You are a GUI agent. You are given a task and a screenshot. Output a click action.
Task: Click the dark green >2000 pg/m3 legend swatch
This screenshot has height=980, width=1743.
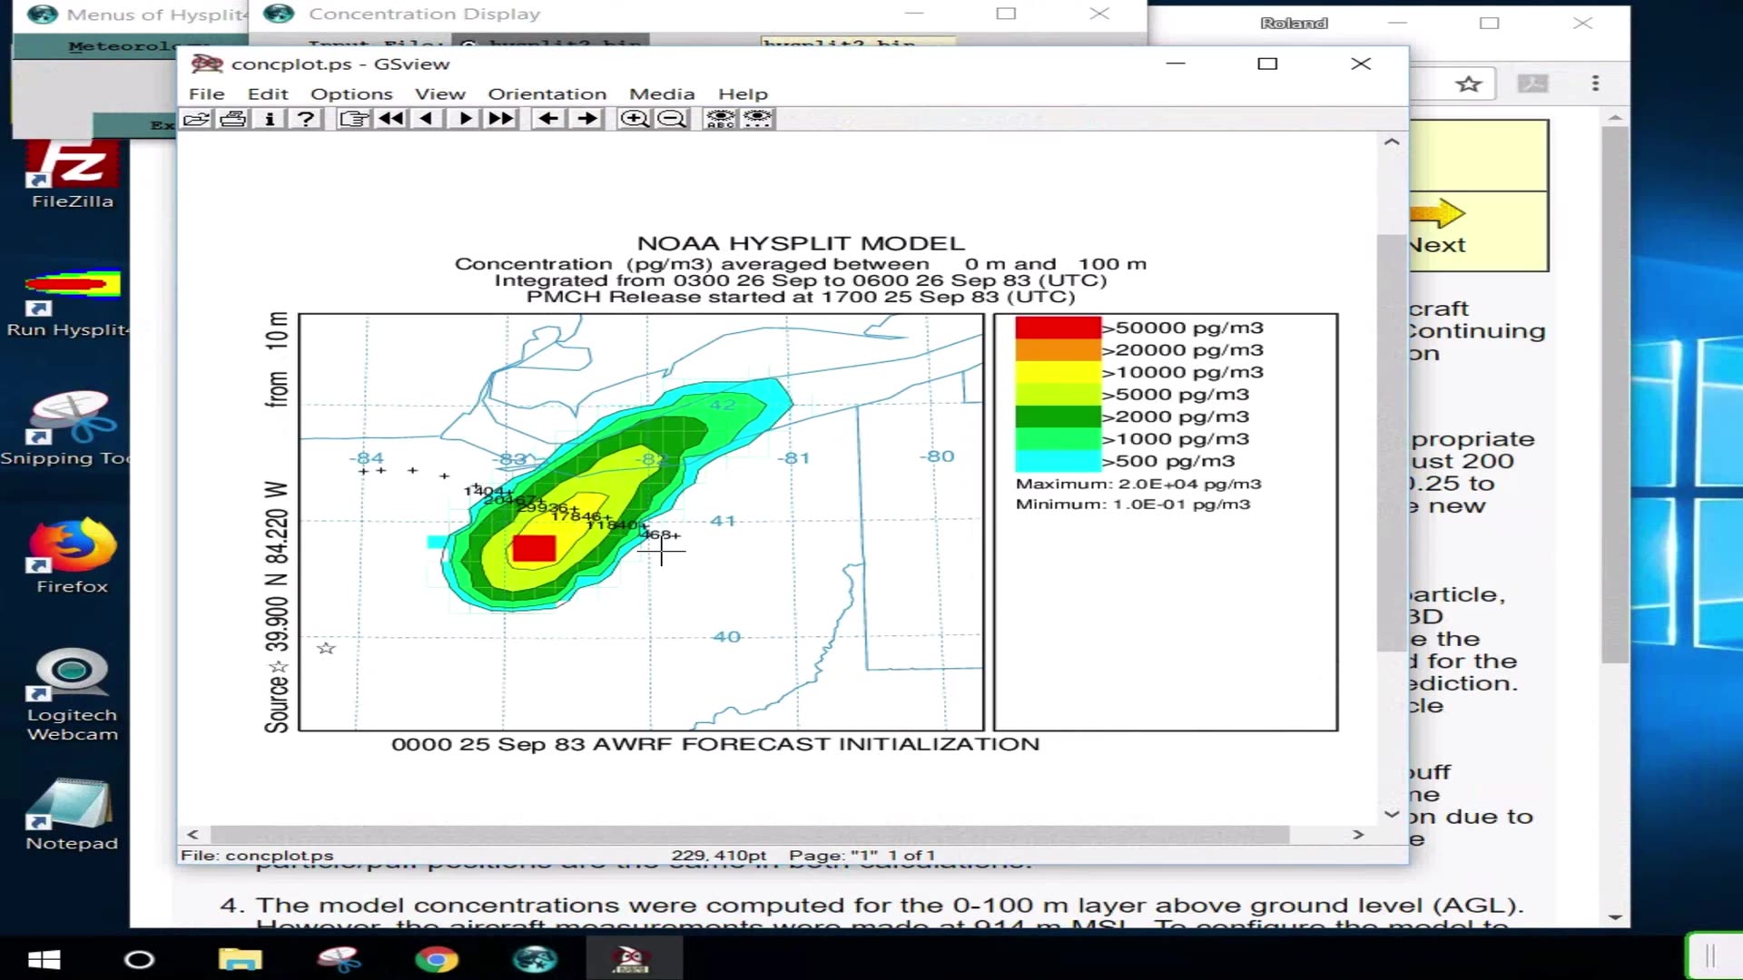pos(1058,416)
